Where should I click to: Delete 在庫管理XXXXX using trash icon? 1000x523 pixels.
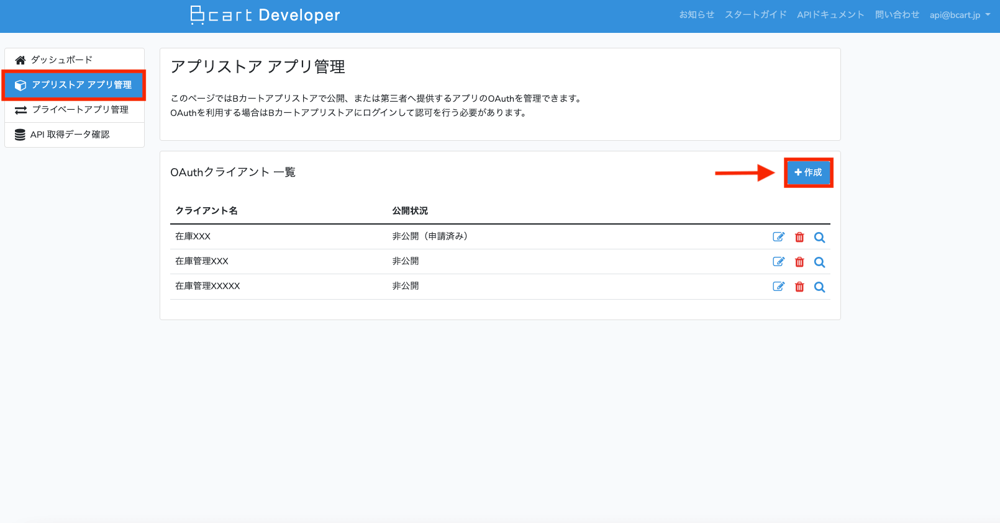[x=799, y=287]
